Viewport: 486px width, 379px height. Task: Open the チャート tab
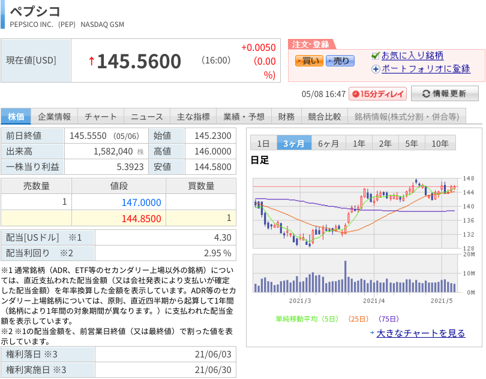click(101, 116)
